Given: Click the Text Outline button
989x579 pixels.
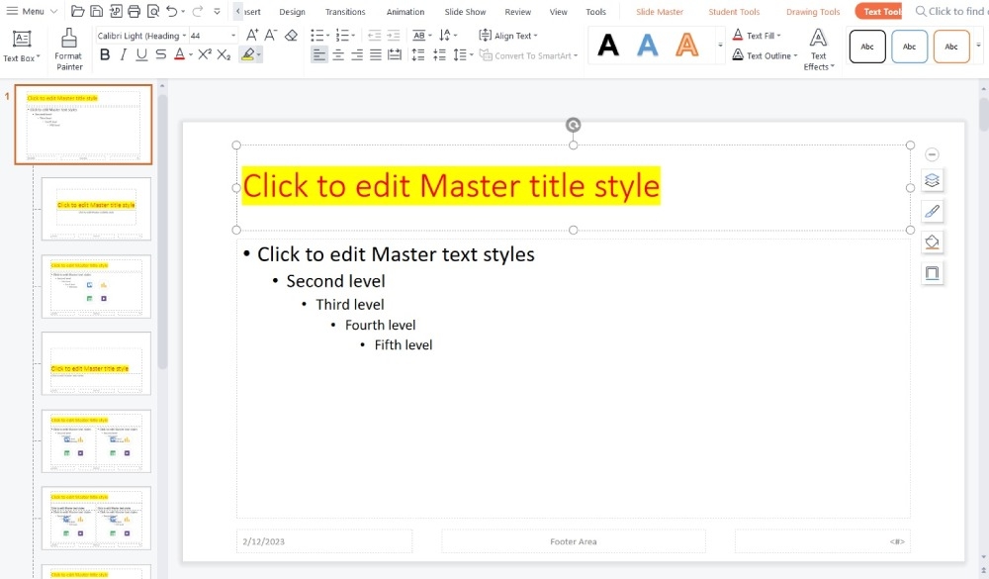Looking at the screenshot, I should pyautogui.click(x=764, y=55).
